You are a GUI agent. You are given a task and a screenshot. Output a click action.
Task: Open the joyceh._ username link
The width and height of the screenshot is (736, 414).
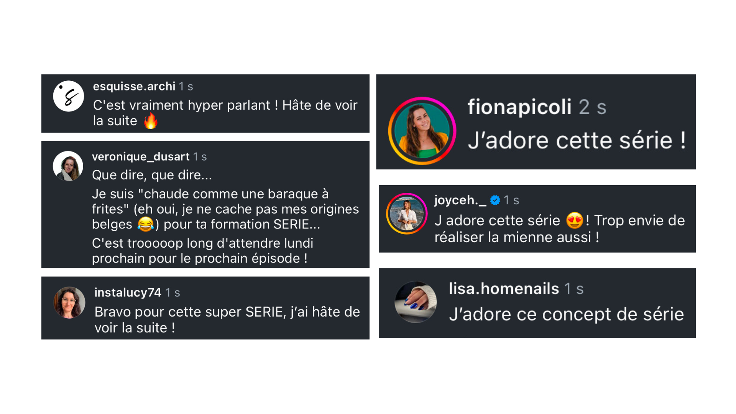click(460, 200)
